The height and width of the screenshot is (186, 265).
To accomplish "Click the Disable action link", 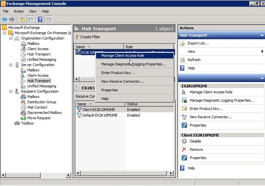I will point(195,141).
